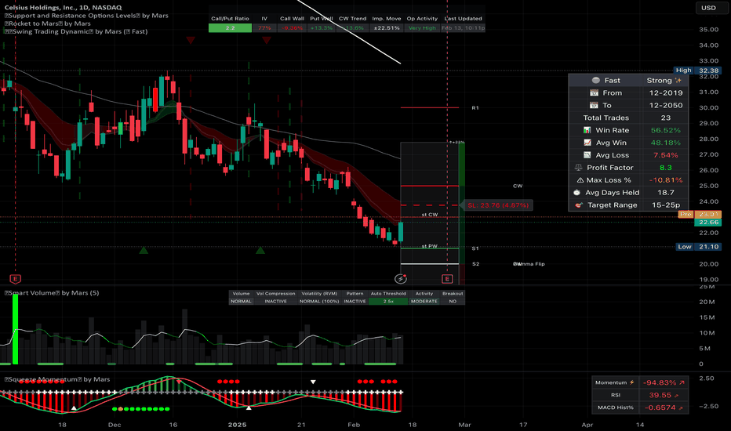Click the Profit Factor 8.3 value
The height and width of the screenshot is (431, 731).
point(666,167)
